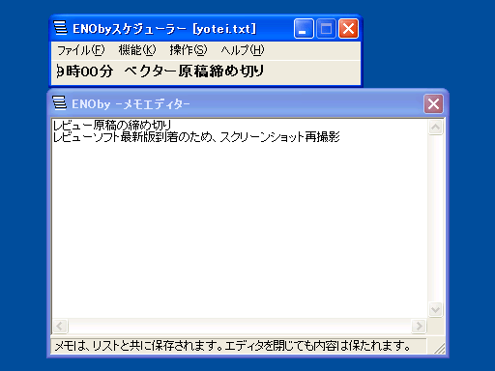Minimize the ENObyスケジューラー window

pos(304,29)
